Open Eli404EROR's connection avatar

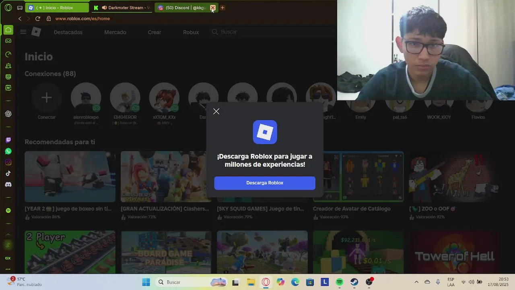coord(125,97)
